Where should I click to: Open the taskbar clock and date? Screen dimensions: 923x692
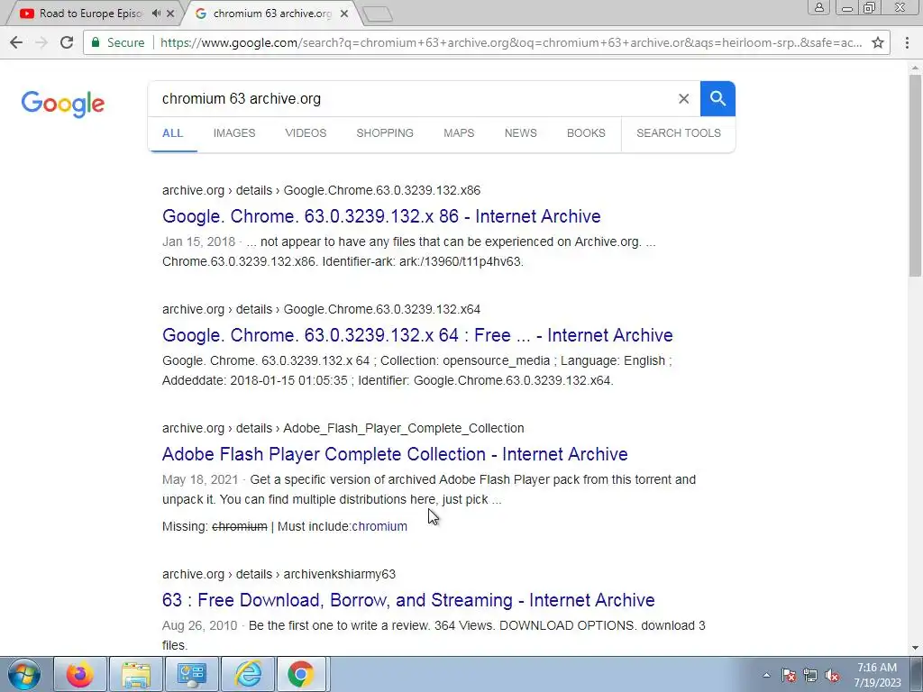click(x=877, y=675)
